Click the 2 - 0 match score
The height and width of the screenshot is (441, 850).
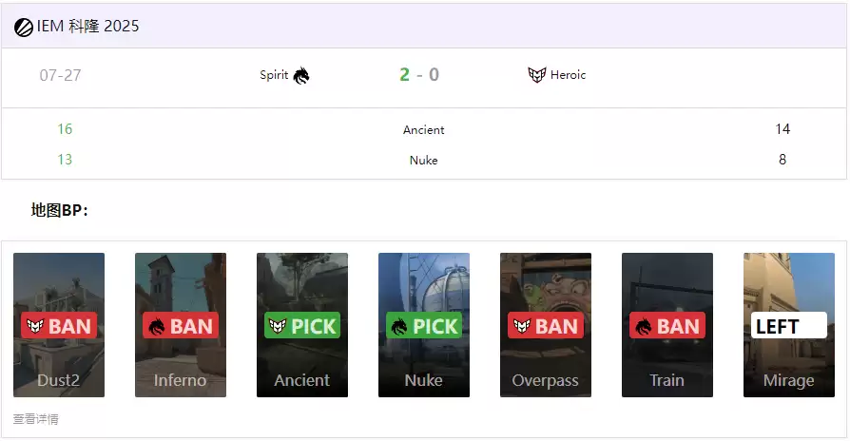pos(419,75)
